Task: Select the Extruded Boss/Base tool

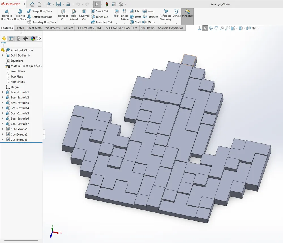Action: (x=7, y=15)
